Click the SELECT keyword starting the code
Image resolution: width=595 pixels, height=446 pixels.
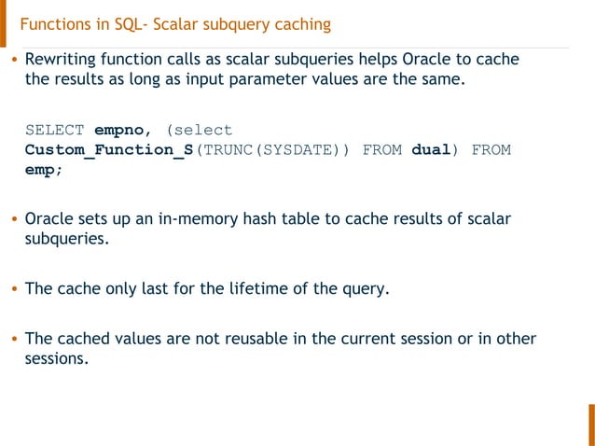[x=55, y=130]
